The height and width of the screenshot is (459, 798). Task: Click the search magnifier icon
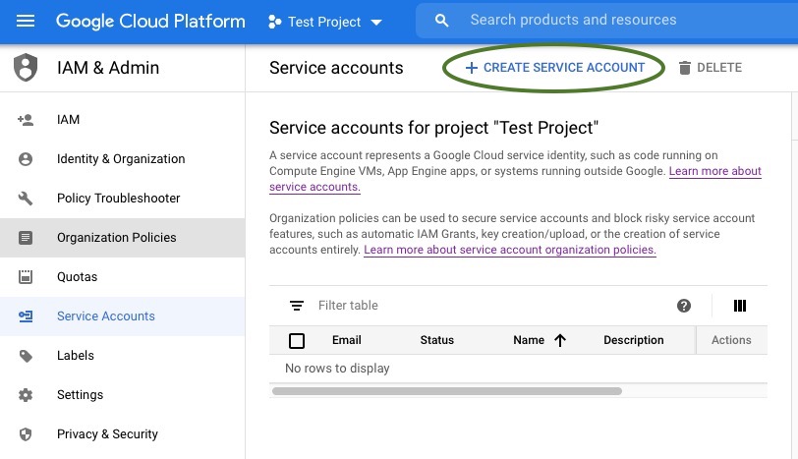click(x=442, y=21)
